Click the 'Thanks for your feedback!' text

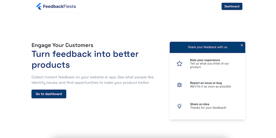click(x=208, y=108)
